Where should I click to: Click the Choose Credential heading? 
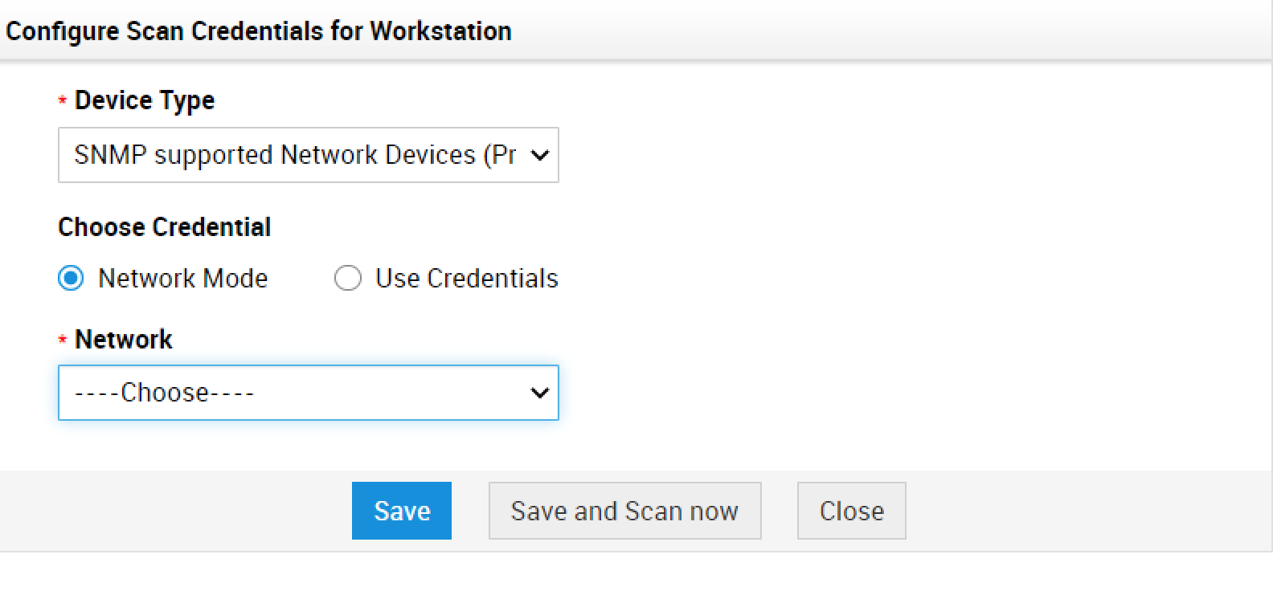[164, 227]
